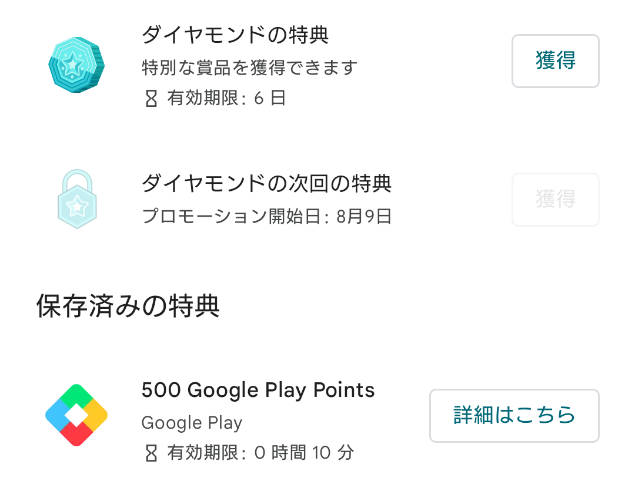Click hourglass icon beside 有効期限: 6 日

click(x=152, y=98)
